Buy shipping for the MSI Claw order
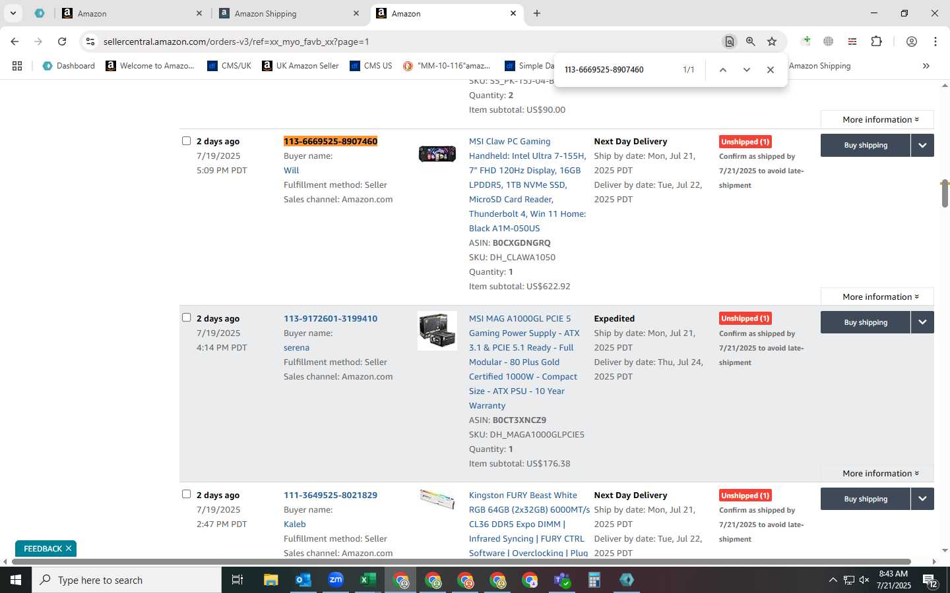This screenshot has width=950, height=593. (x=866, y=146)
